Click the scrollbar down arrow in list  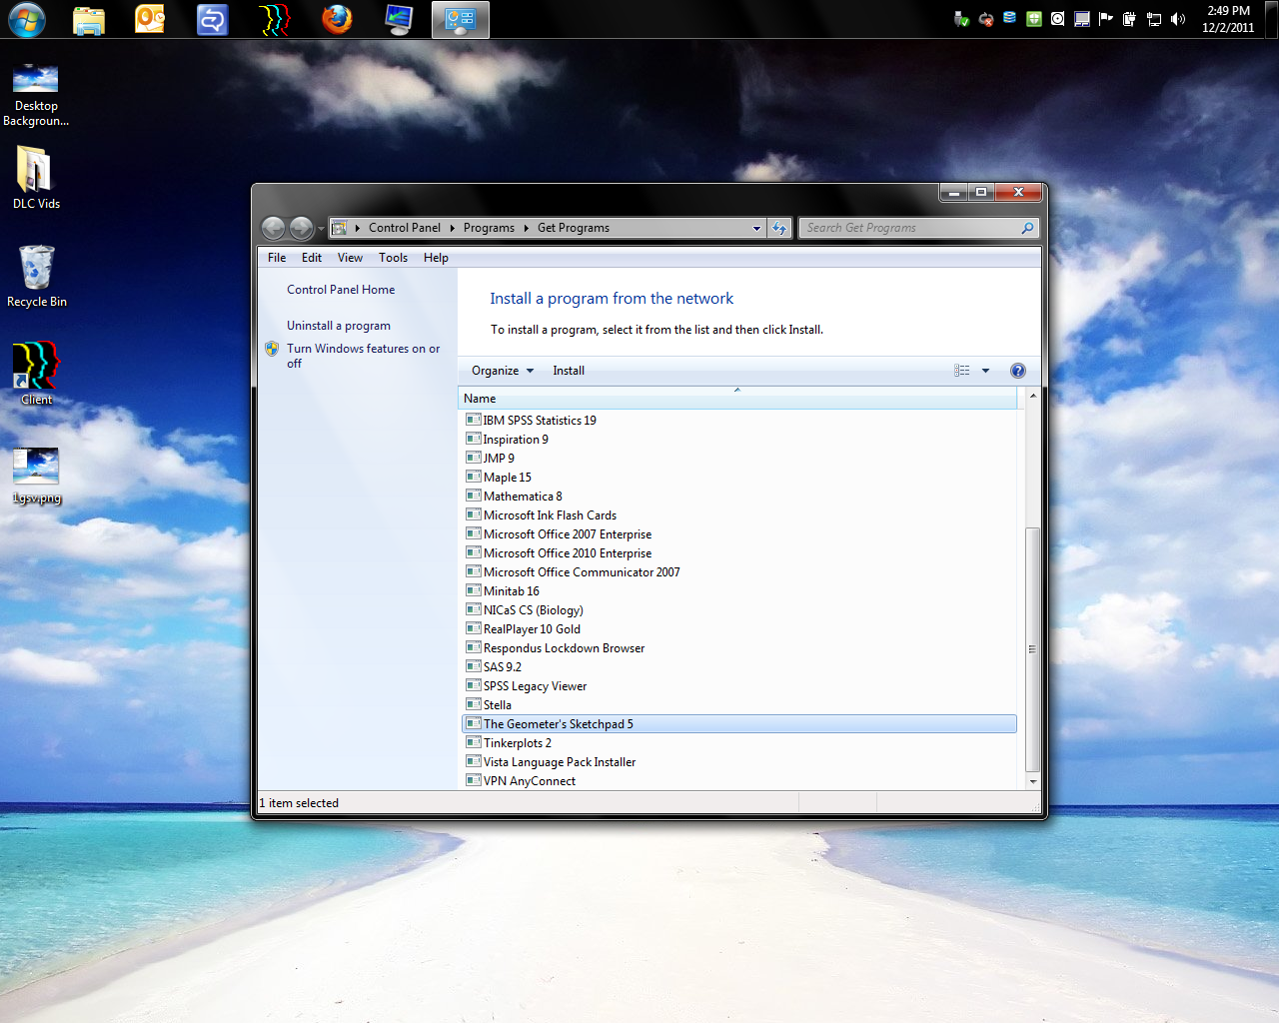tap(1032, 781)
